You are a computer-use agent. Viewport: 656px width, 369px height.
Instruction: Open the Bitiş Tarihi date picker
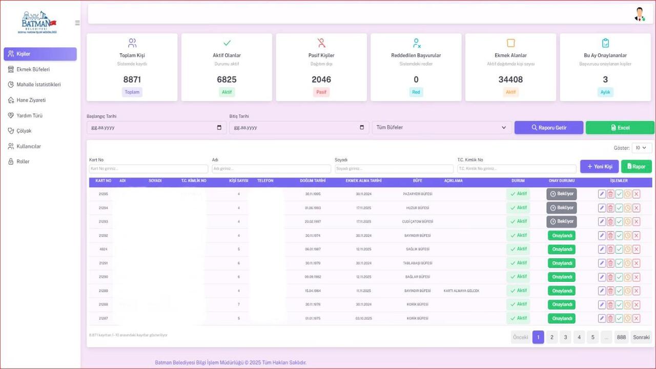tap(362, 128)
